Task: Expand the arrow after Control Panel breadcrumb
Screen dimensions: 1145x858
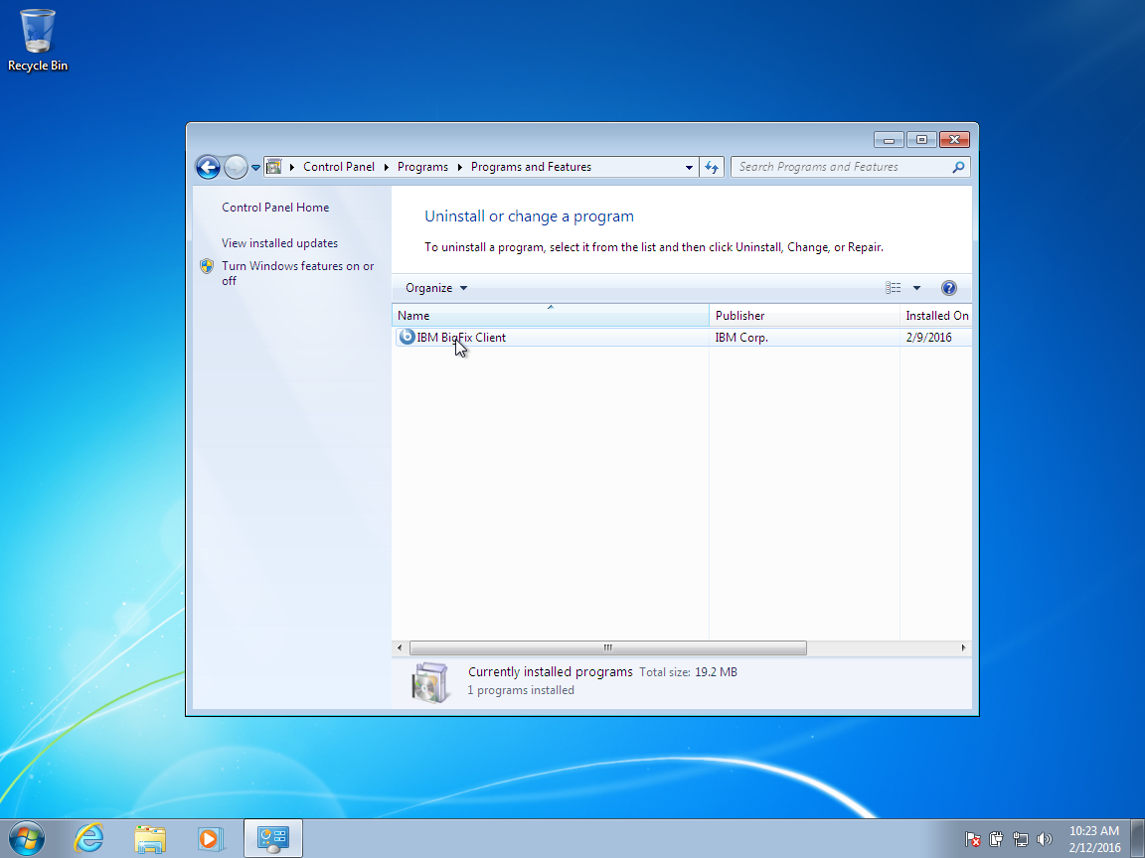Action: [x=387, y=167]
